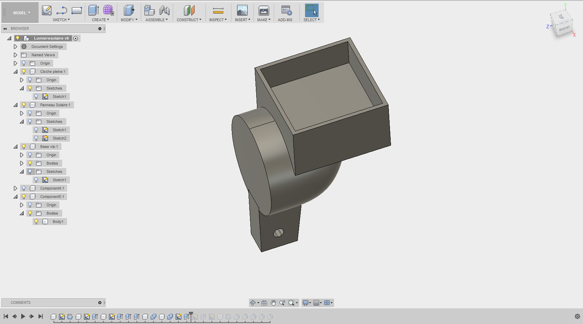Click the ViewCube RIGHT face
The height and width of the screenshot is (324, 583).
pos(565,28)
